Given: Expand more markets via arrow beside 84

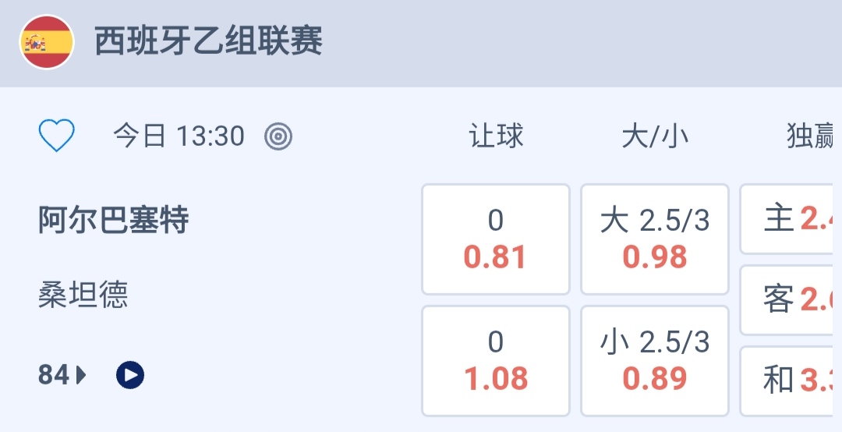Looking at the screenshot, I should click(82, 375).
